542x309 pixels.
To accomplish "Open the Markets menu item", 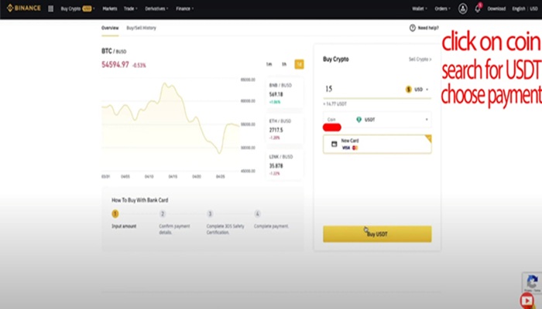I will pyautogui.click(x=110, y=8).
